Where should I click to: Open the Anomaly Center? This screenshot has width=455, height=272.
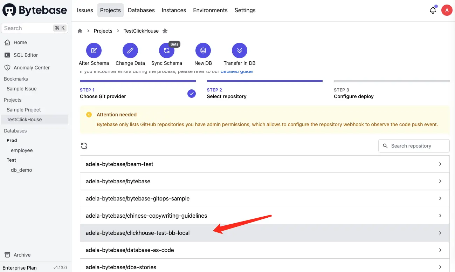[x=32, y=67]
